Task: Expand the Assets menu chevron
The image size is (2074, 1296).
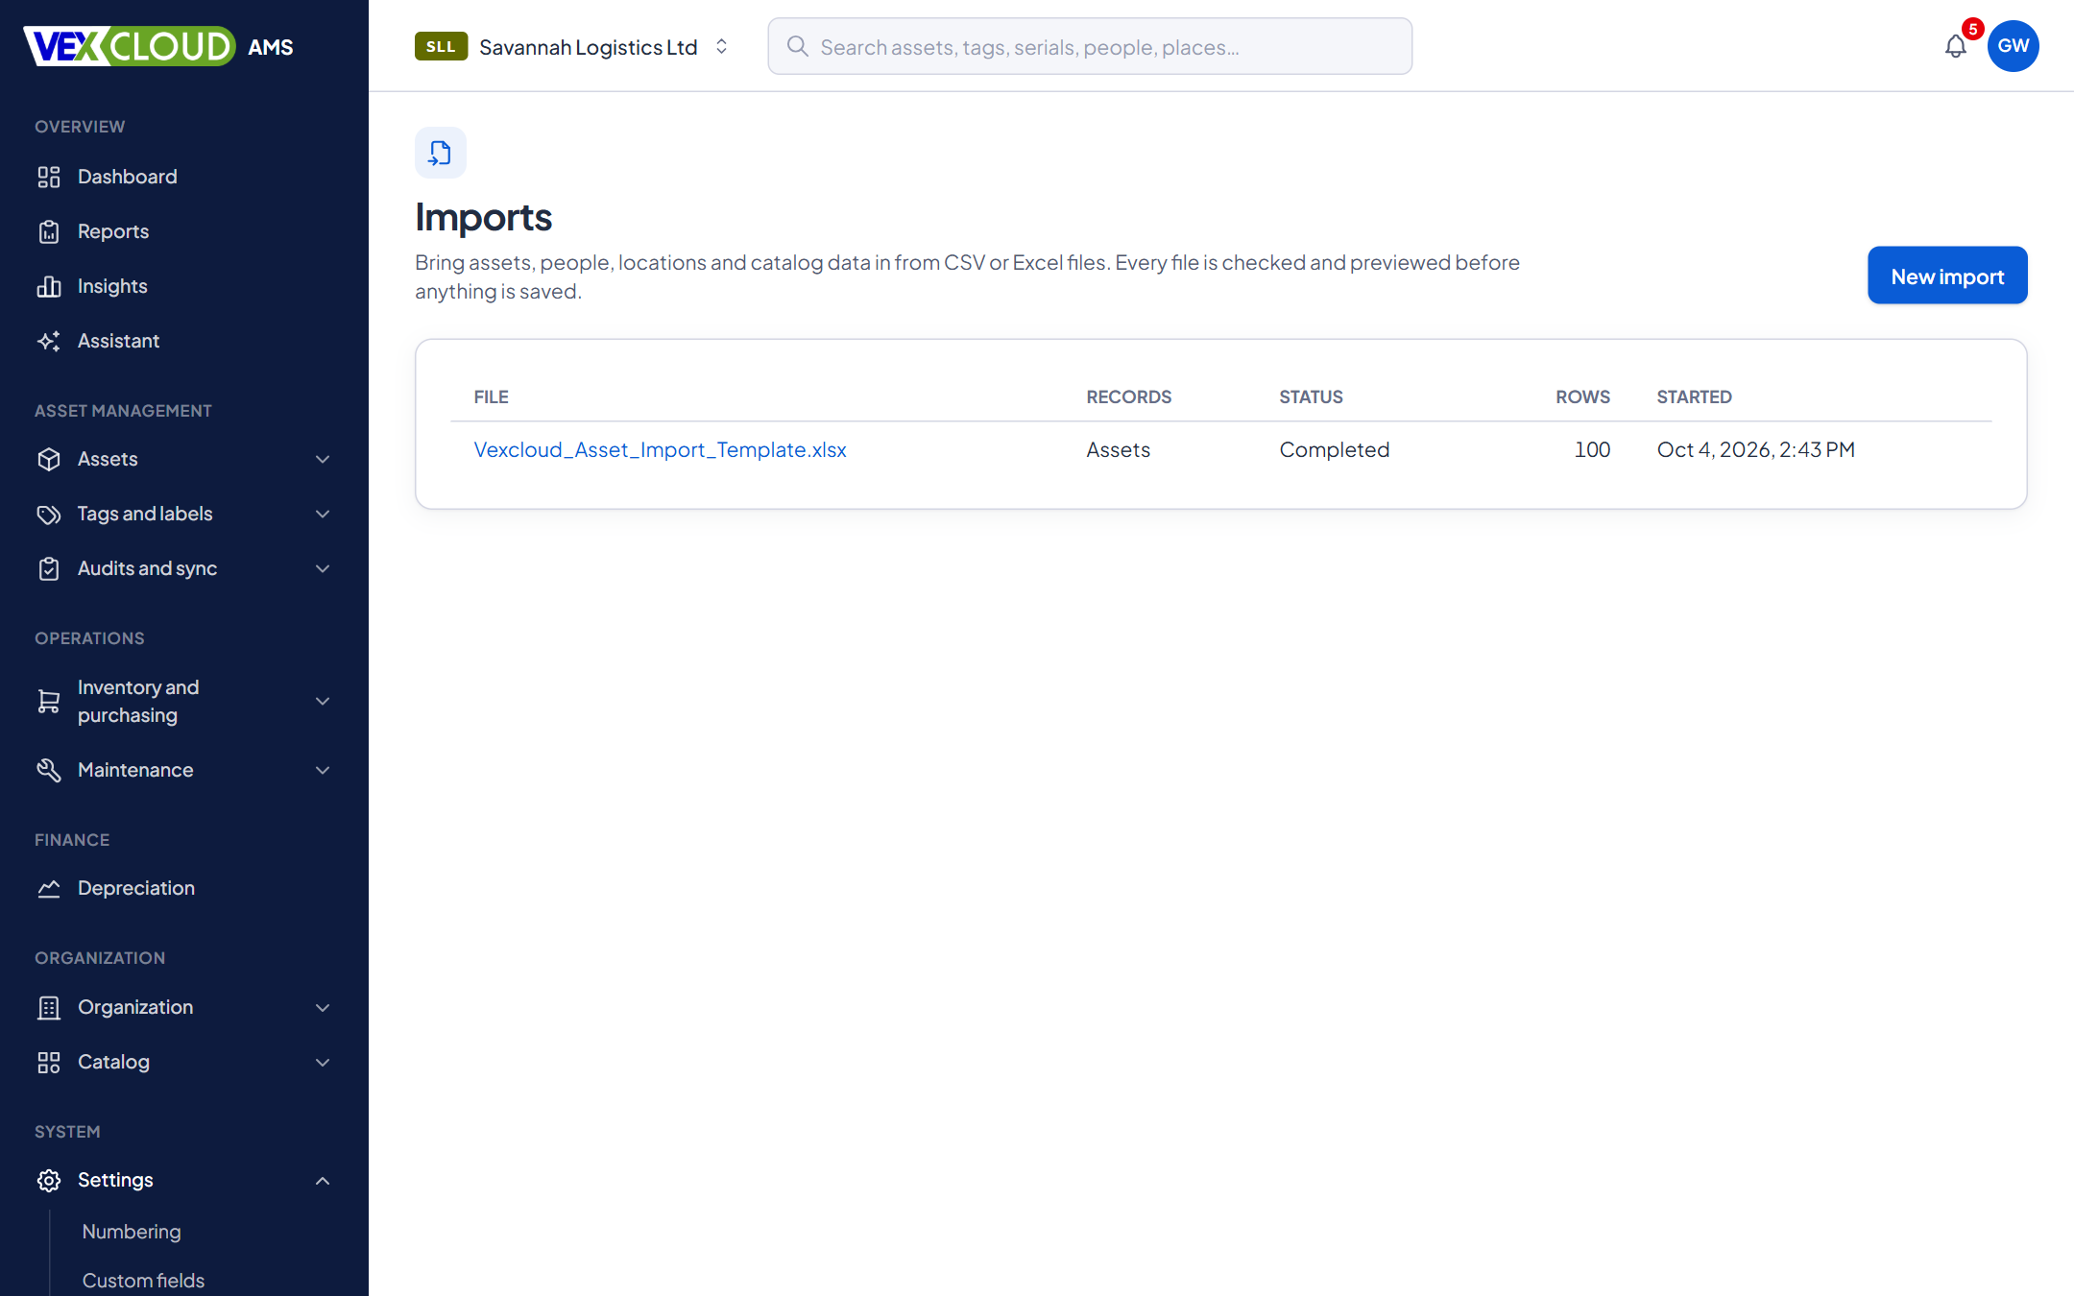Action: coord(323,459)
